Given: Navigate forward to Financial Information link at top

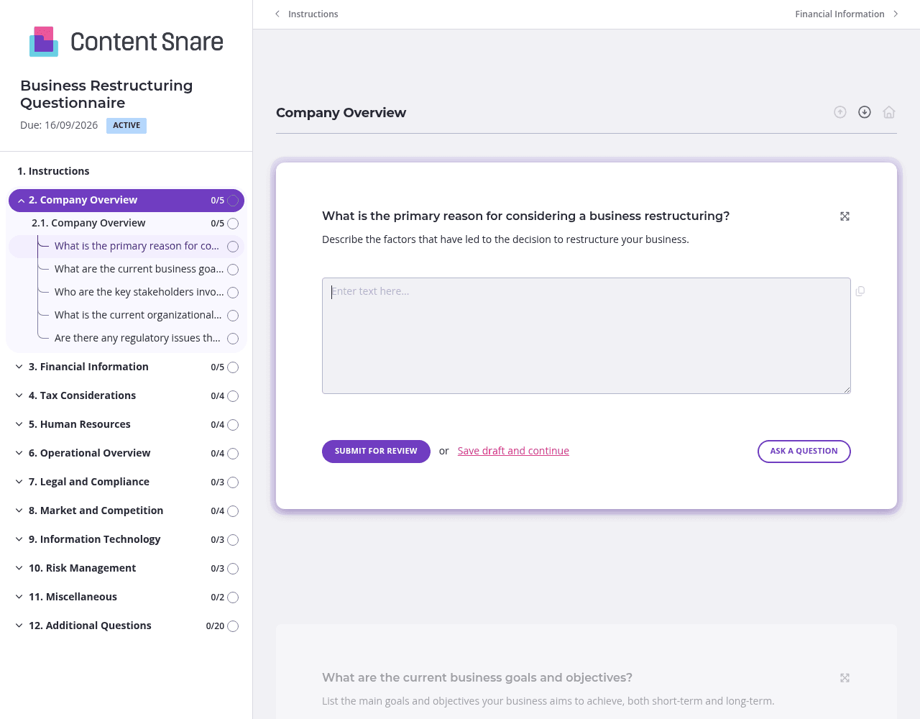Looking at the screenshot, I should pos(839,14).
